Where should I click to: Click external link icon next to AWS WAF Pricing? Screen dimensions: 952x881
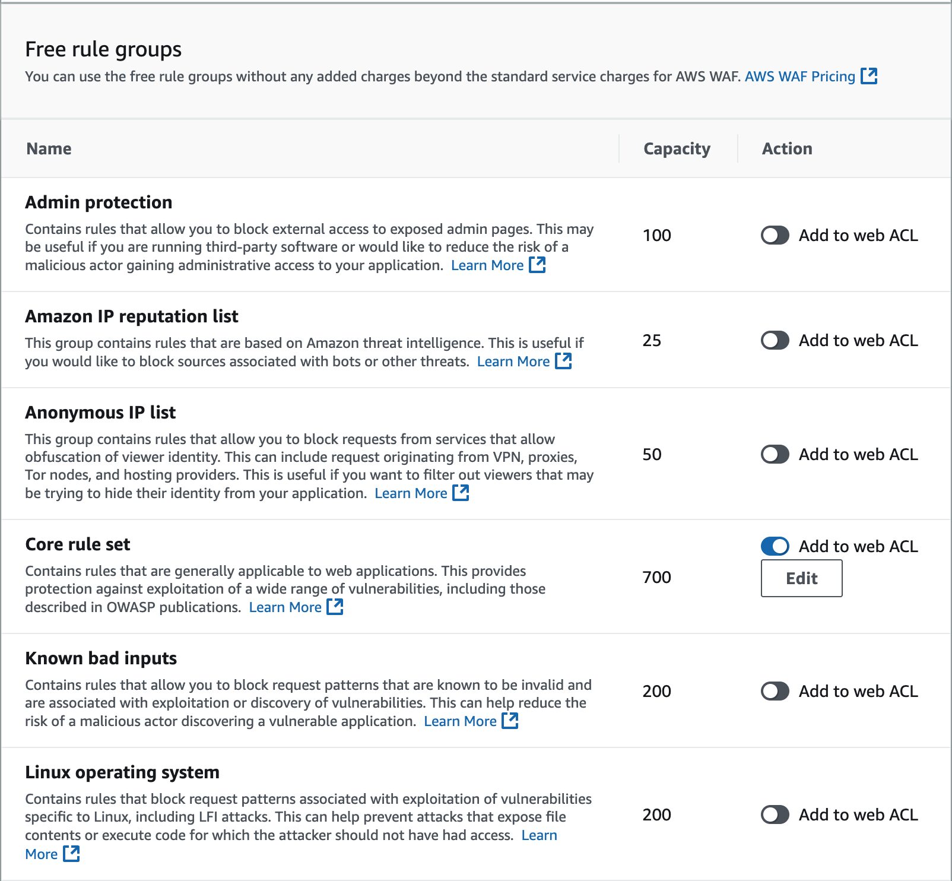tap(869, 76)
